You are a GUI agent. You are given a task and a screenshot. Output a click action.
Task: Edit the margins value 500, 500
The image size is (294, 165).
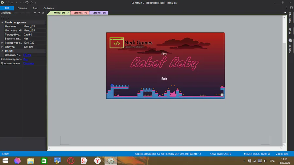coord(34,47)
